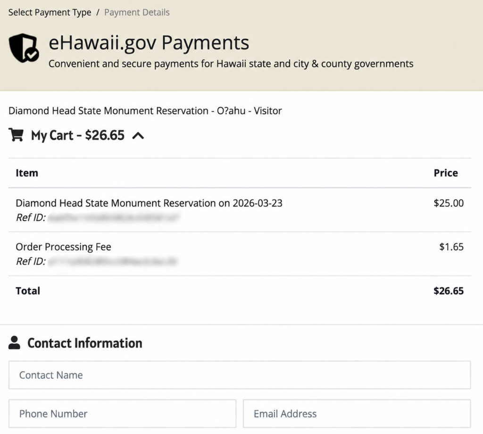Select the Order Processing Fee row
The width and height of the screenshot is (483, 434).
click(240, 254)
